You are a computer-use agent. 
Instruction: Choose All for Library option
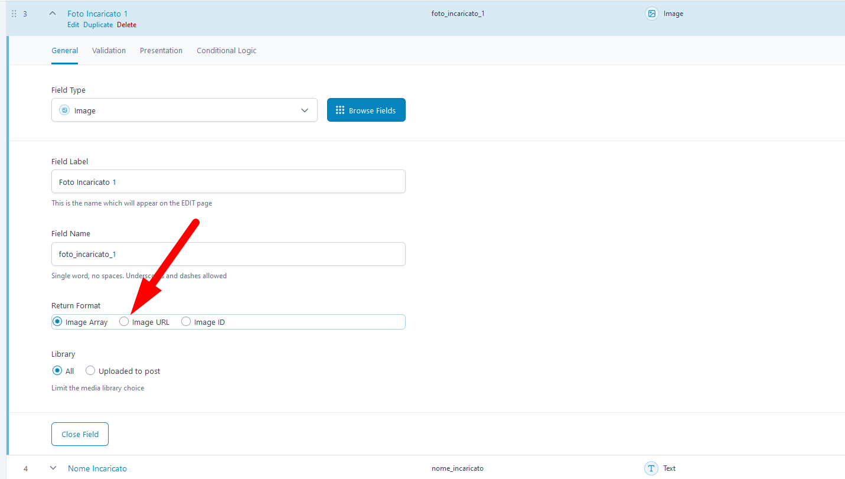[57, 371]
